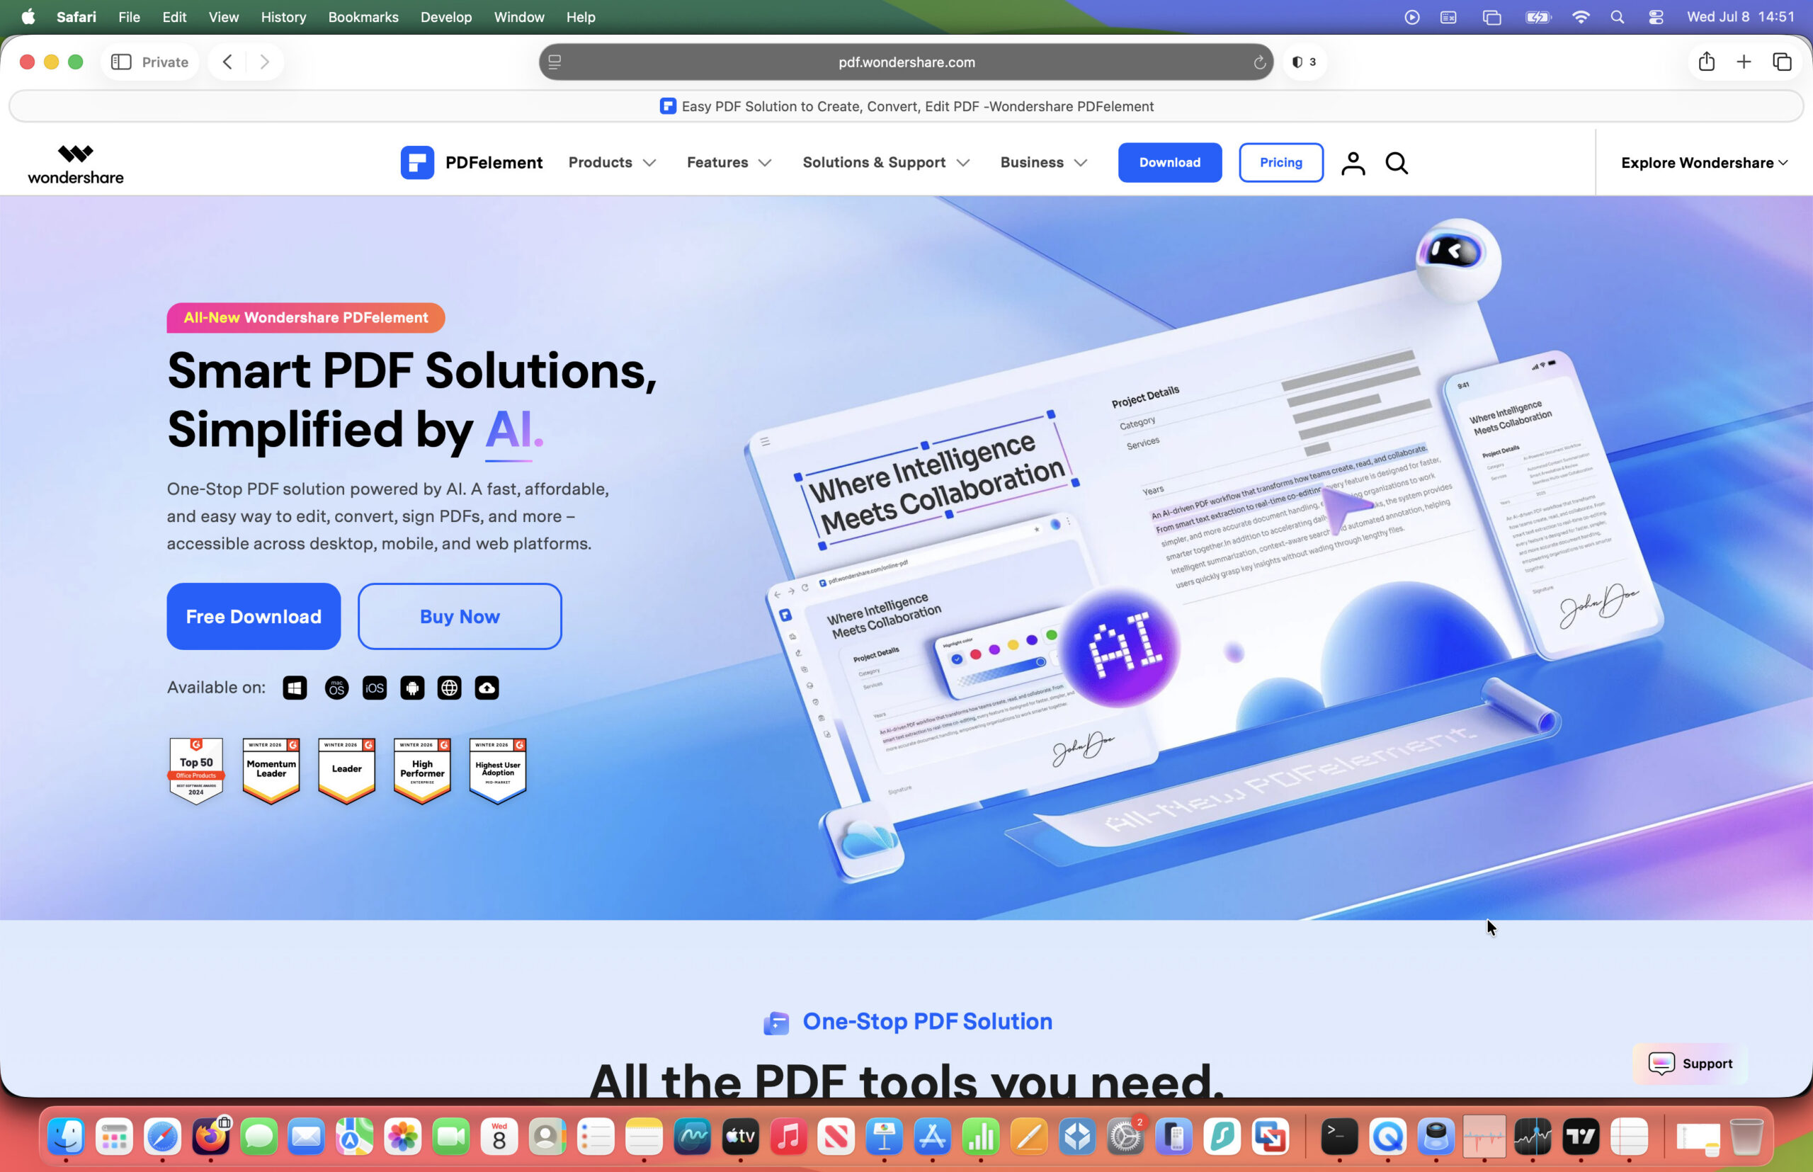Click the Free Download button
1813x1172 pixels.
[254, 615]
